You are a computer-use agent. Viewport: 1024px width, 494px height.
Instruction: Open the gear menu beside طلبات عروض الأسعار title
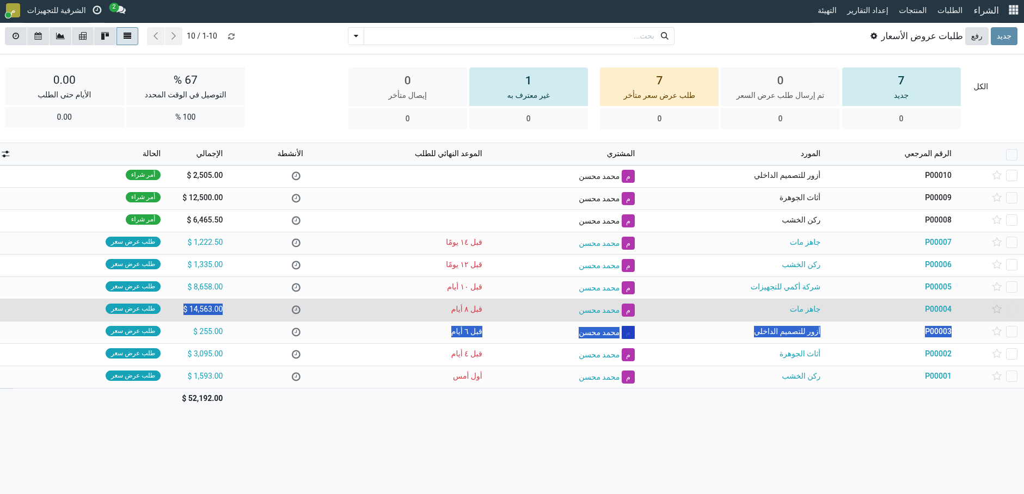coord(873,36)
